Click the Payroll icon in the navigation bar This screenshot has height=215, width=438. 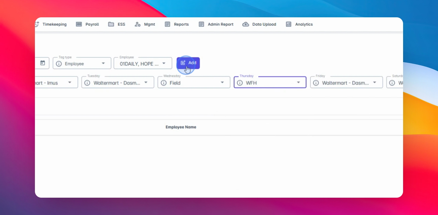point(79,24)
